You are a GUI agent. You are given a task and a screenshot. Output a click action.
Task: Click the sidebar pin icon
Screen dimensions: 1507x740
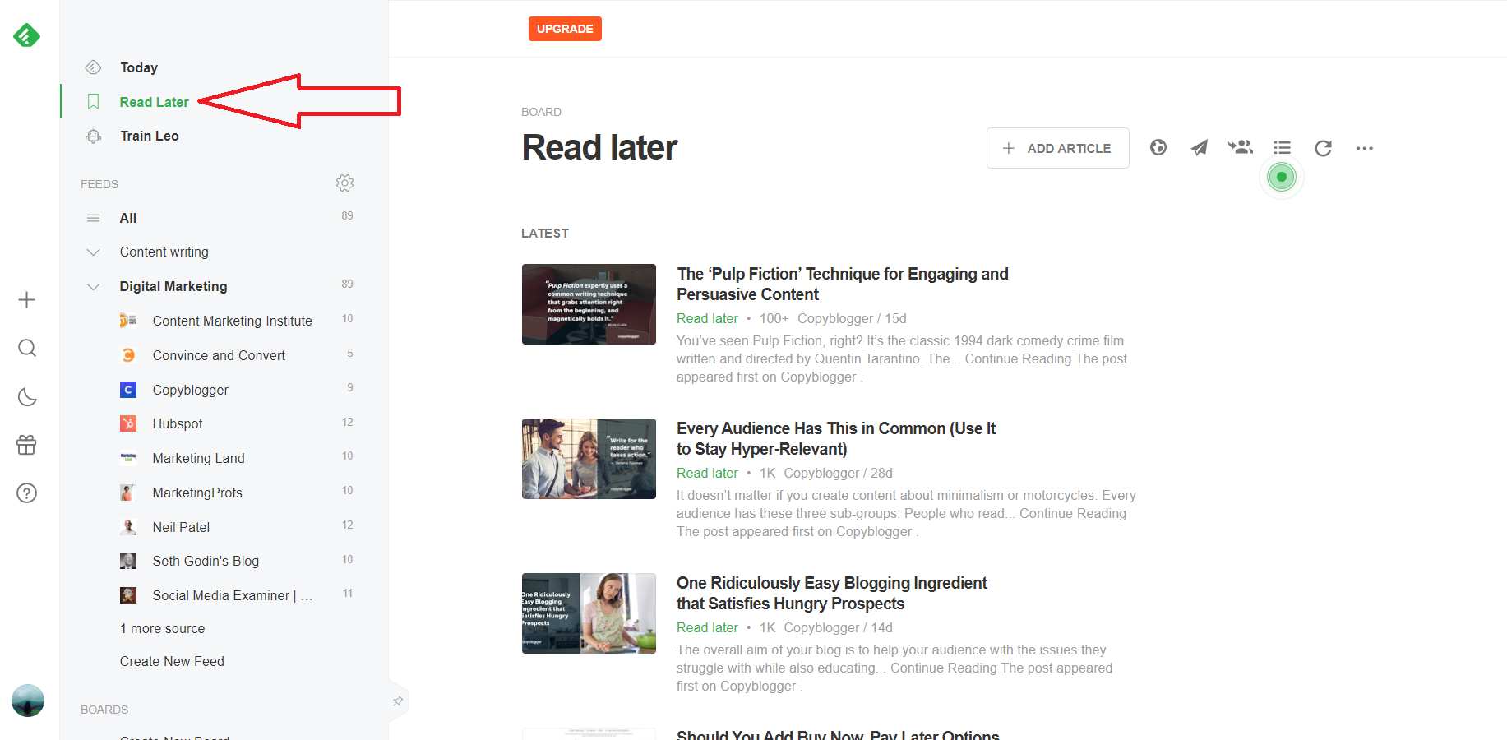pyautogui.click(x=398, y=701)
